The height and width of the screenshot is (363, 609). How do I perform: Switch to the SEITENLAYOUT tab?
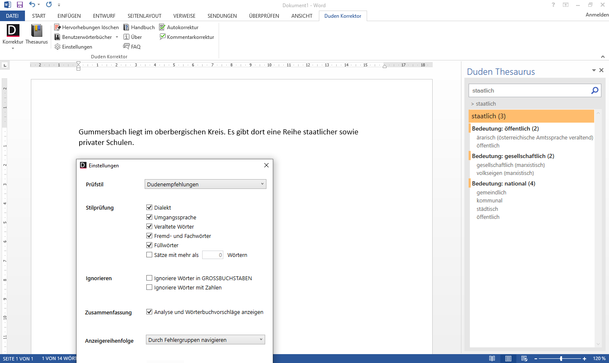(x=144, y=16)
